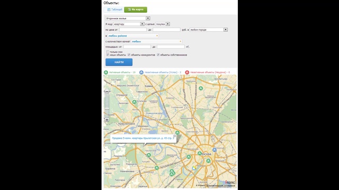
Task: Click the 'Неактивные объекты (Успех) - 2' legend text
Action: click(163, 72)
